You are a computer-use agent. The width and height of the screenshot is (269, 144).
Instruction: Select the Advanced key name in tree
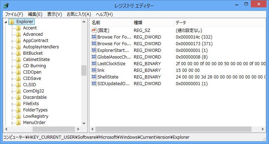pyautogui.click(x=33, y=34)
